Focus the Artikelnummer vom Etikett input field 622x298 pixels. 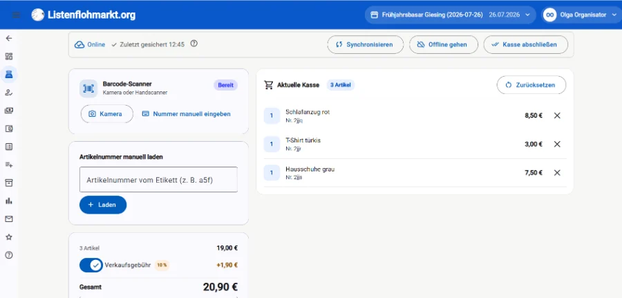158,179
